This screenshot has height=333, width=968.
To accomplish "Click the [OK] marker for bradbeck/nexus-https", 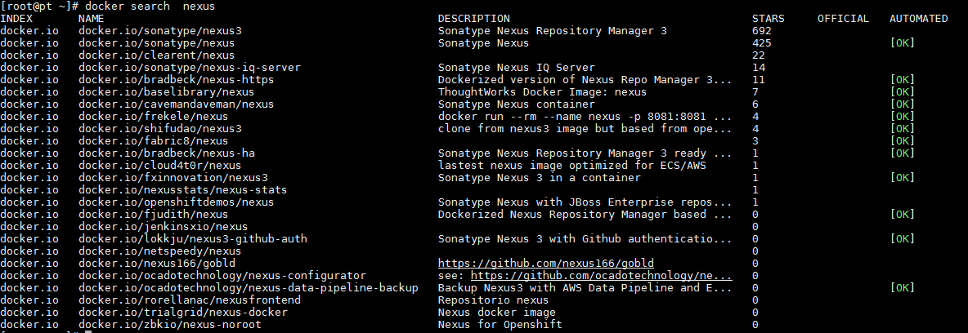I will click(902, 80).
